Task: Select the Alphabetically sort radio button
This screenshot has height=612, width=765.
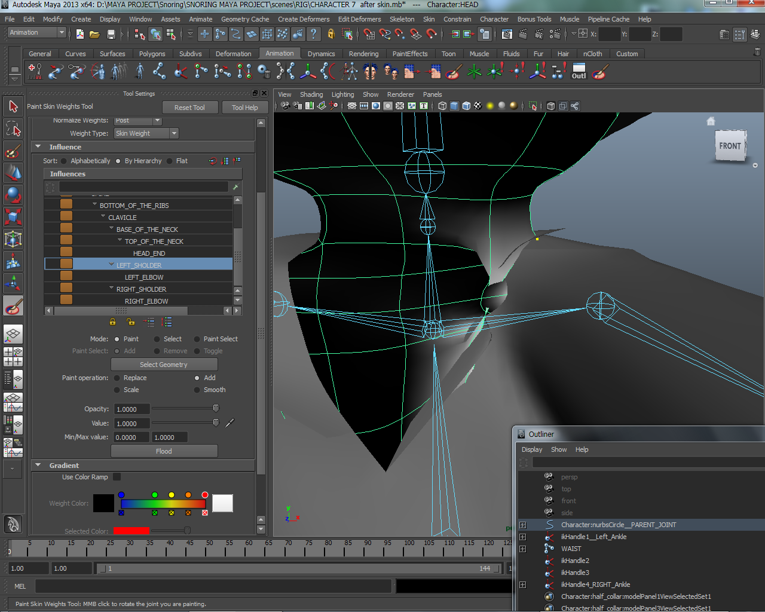Action: pyautogui.click(x=64, y=161)
